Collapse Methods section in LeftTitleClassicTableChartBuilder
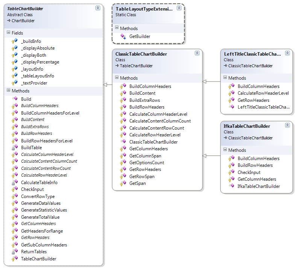 tap(225, 78)
